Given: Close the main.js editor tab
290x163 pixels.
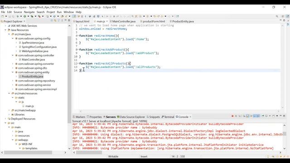Looking at the screenshot, I should click(x=107, y=21).
